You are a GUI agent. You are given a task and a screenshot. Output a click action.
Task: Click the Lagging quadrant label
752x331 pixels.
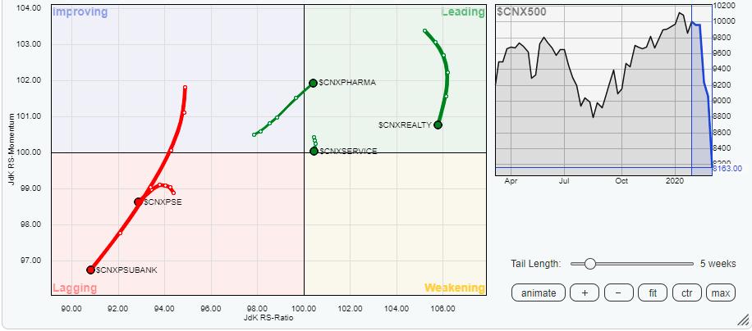tap(74, 288)
